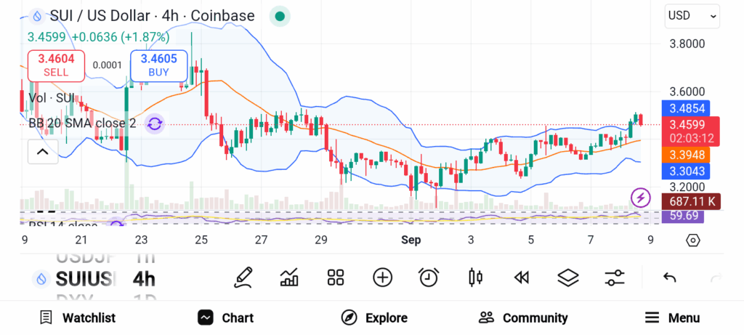Undo the last chart action
Image resolution: width=744 pixels, height=335 pixels.
[670, 277]
